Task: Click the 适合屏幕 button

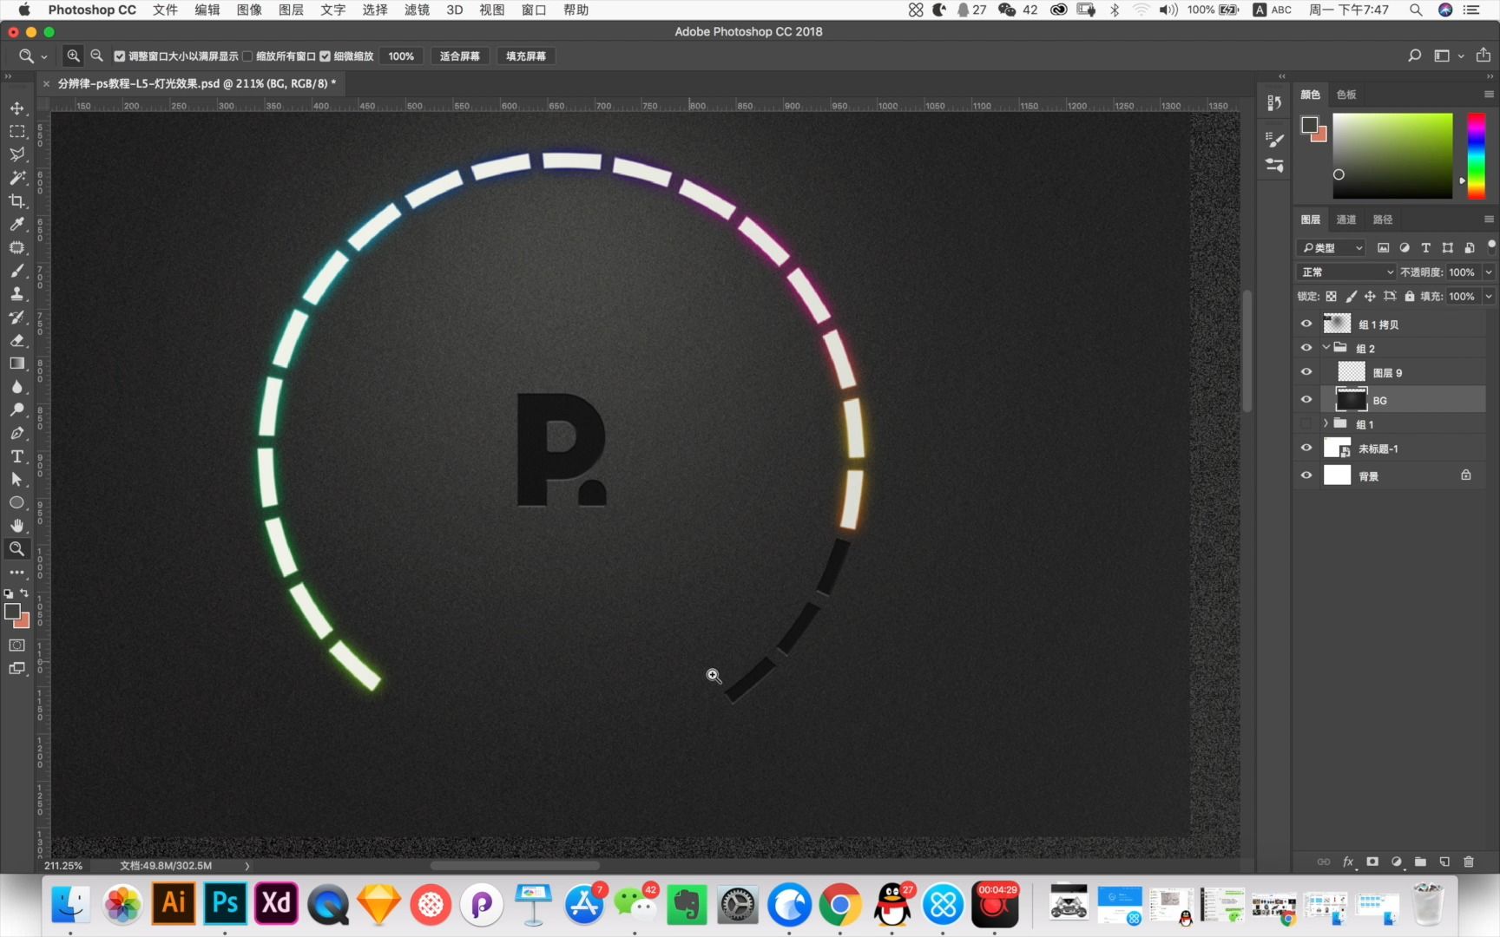Action: 459,56
